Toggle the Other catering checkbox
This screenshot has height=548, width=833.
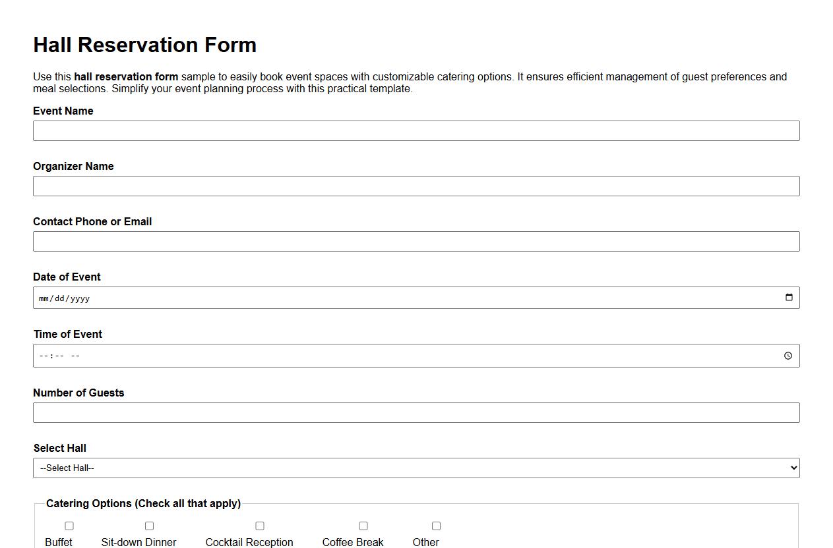tap(436, 526)
